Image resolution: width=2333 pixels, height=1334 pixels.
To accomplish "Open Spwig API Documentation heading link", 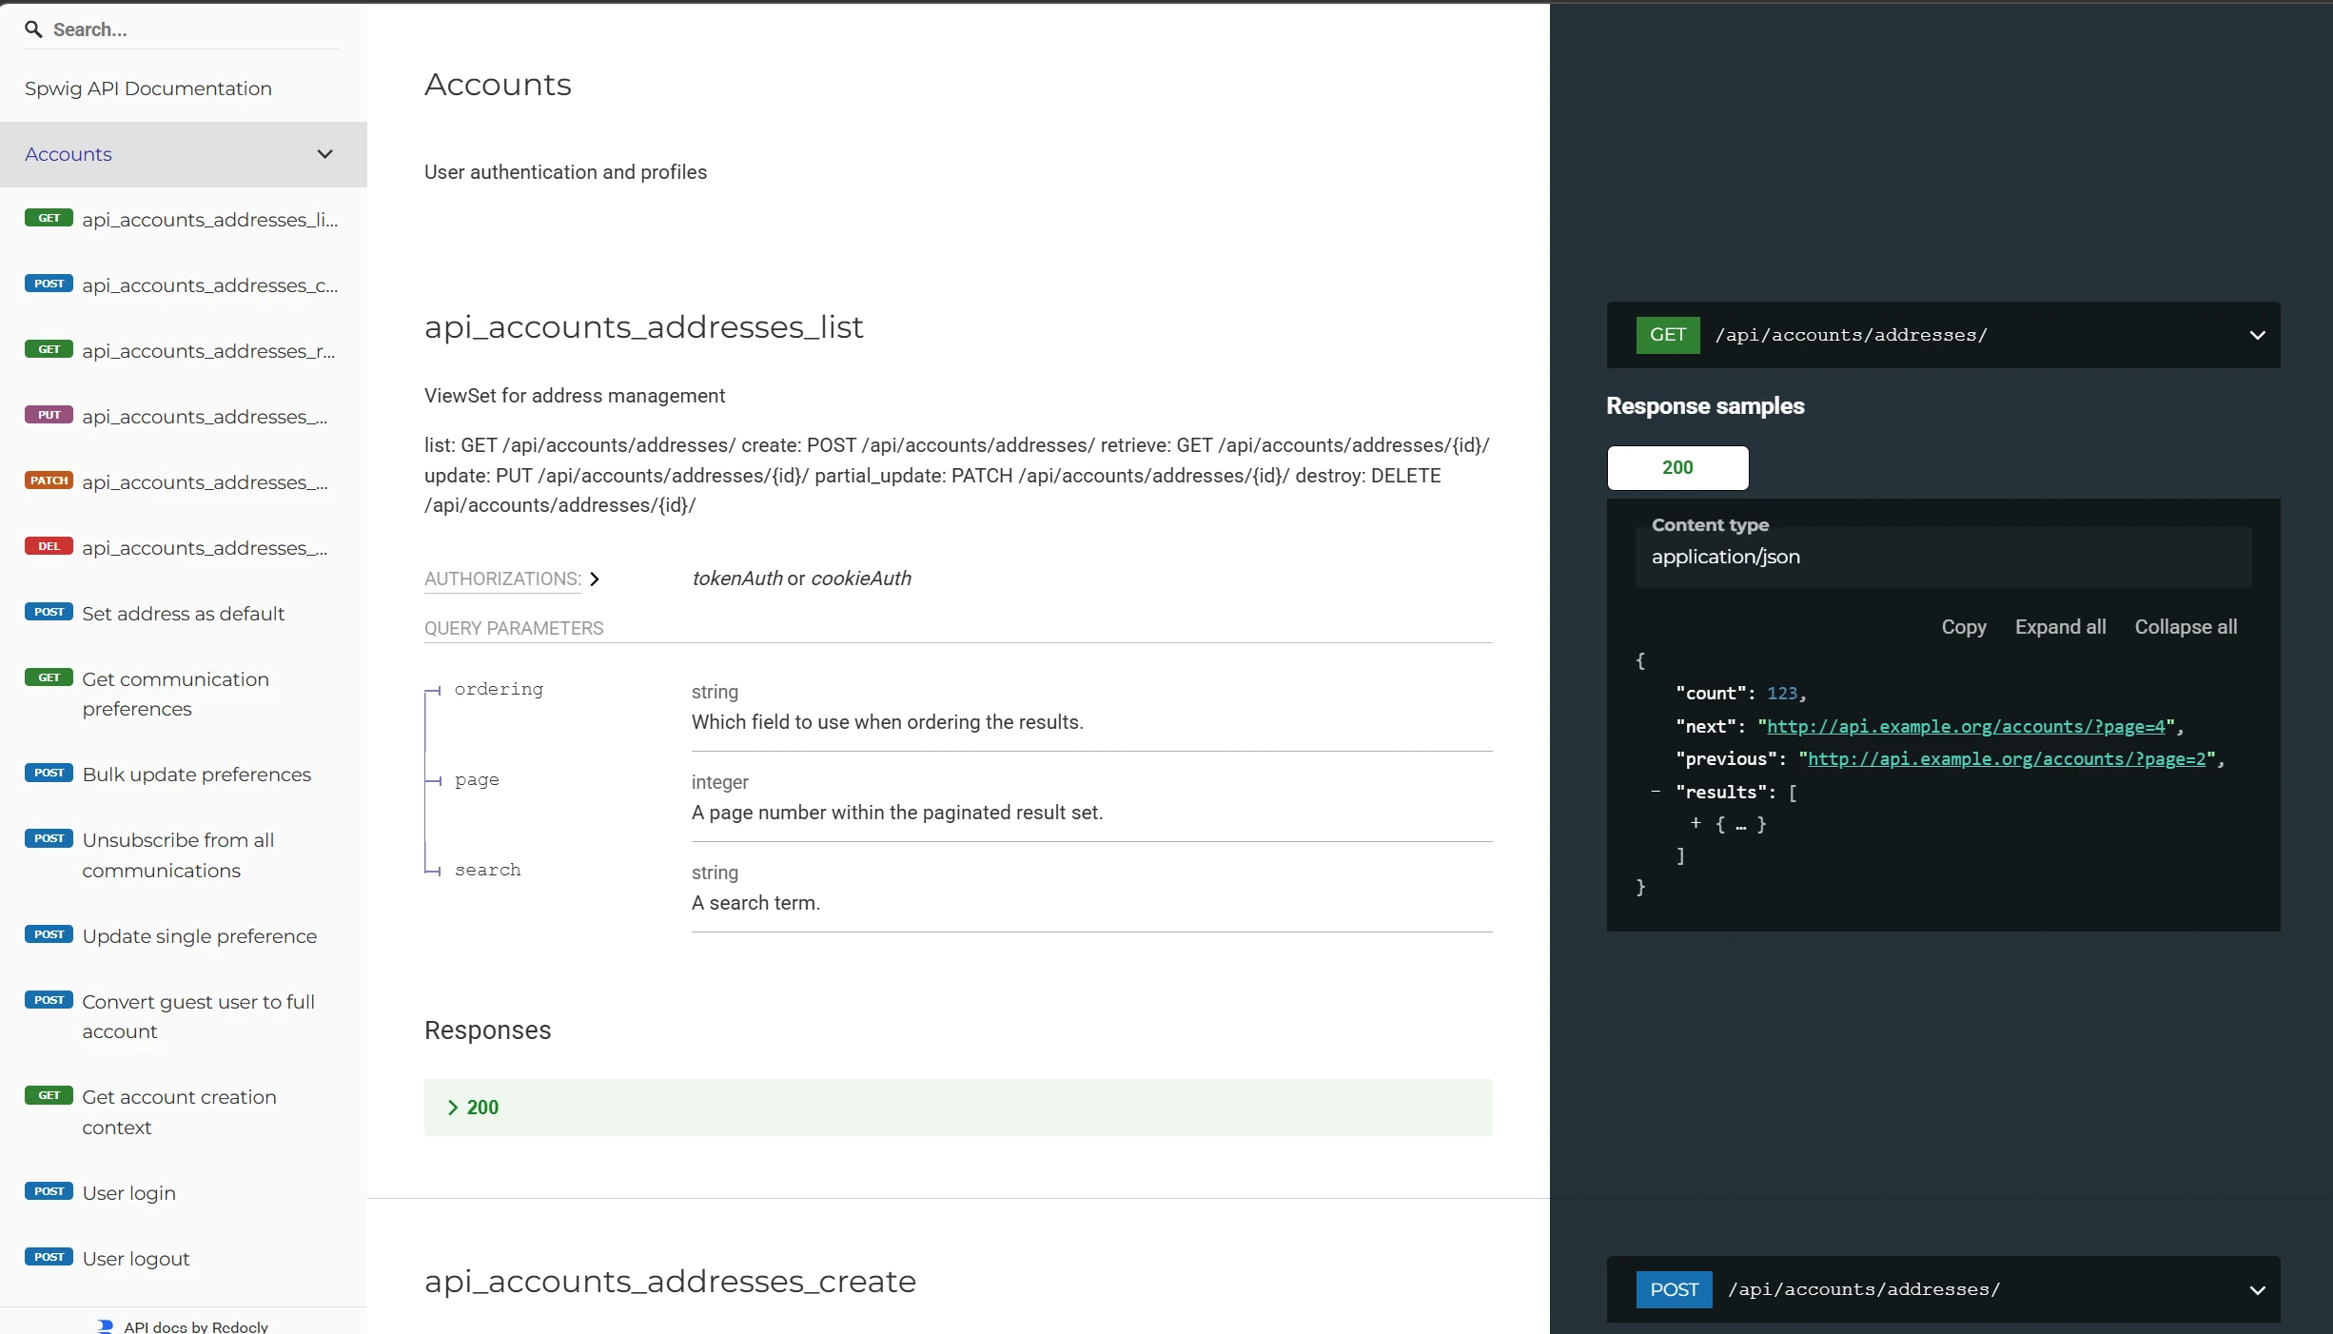I will point(148,88).
